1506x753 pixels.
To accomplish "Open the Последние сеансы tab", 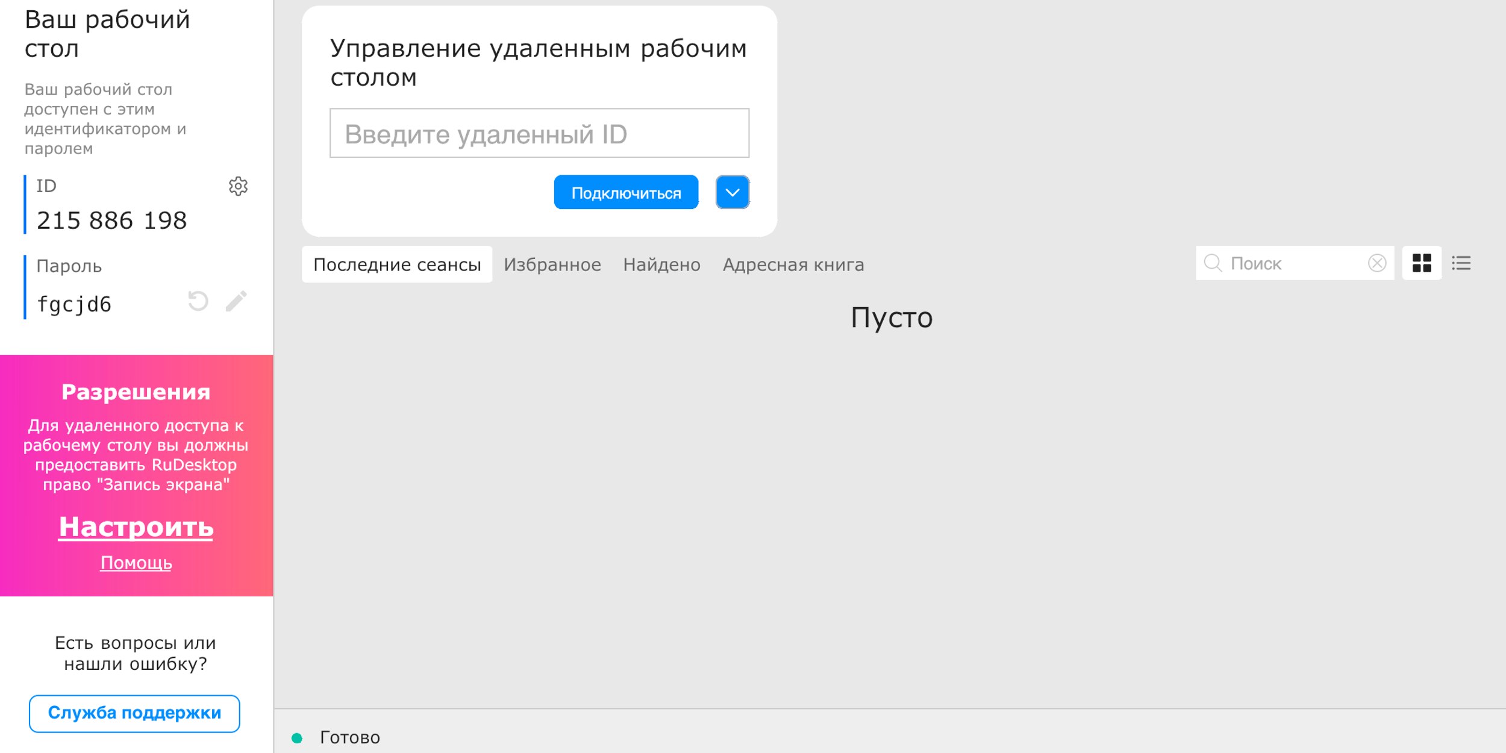I will pyautogui.click(x=397, y=264).
